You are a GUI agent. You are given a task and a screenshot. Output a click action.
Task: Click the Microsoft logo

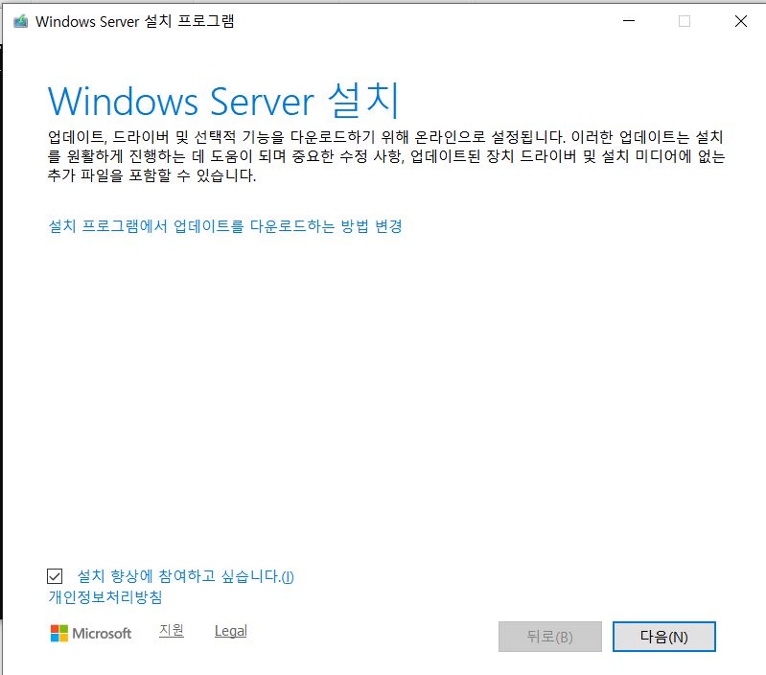point(91,634)
